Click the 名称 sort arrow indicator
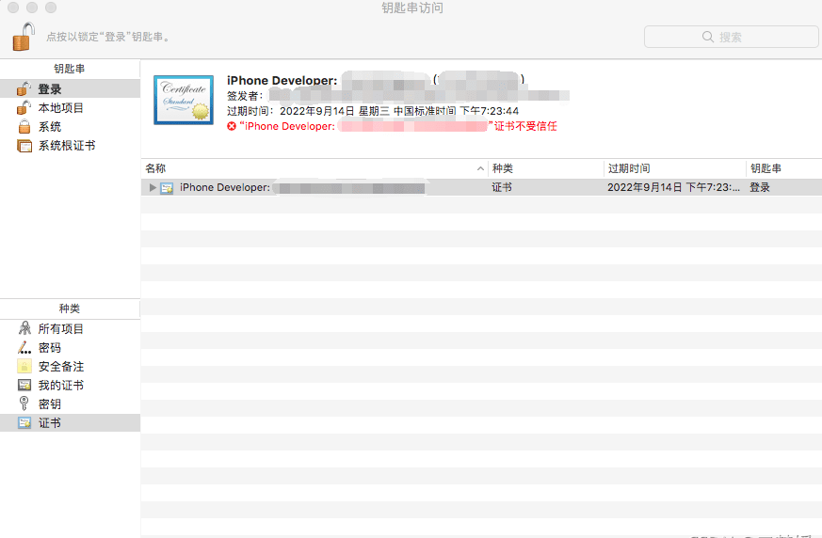 [480, 168]
